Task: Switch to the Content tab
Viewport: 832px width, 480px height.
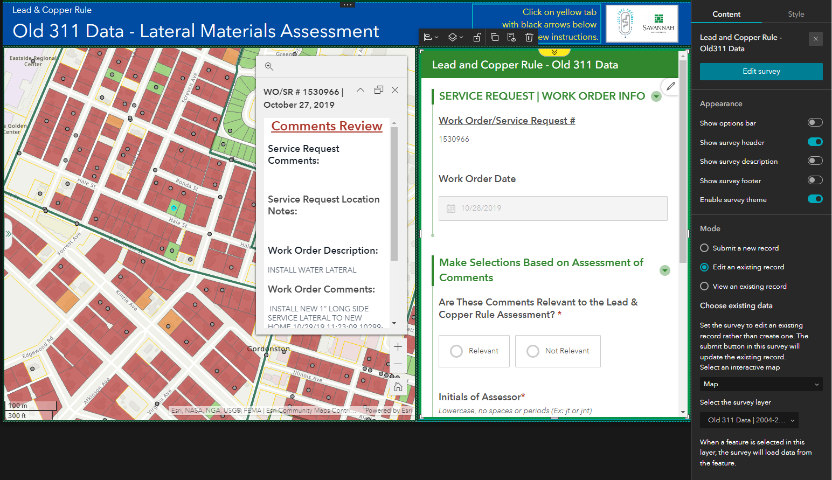Action: [726, 14]
